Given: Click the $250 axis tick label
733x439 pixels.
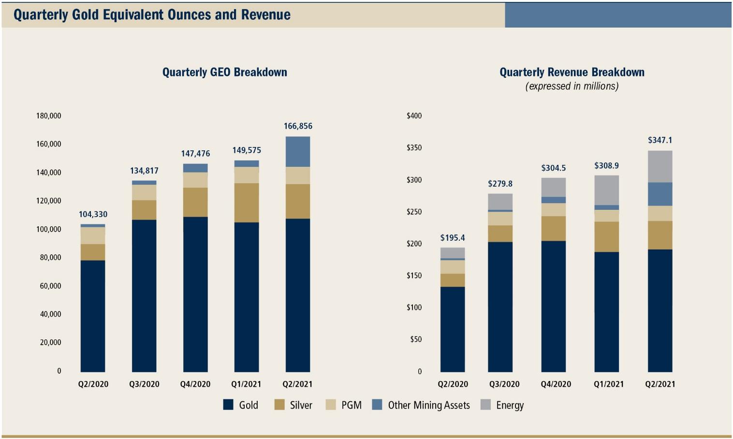Looking at the screenshot, I should 414,212.
